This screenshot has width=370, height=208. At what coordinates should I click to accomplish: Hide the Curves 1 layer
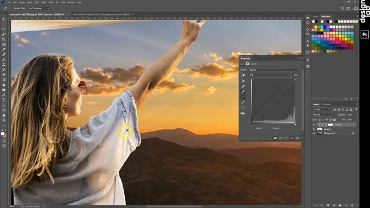coord(314,125)
